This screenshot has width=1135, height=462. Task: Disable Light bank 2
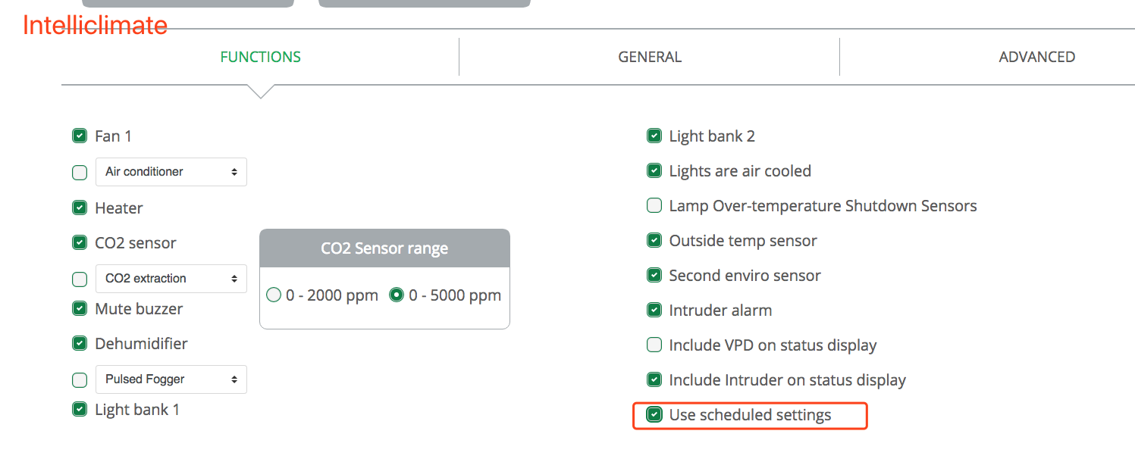tap(654, 136)
